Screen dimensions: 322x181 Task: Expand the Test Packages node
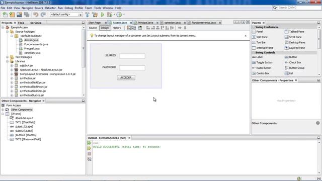point(7,57)
